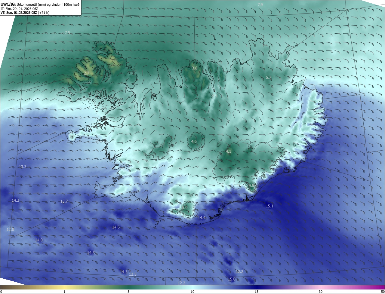Viewport: 385px width, 294px height.
Task: Click the 5.0 value on the southern glacier
Action: [x=185, y=208]
